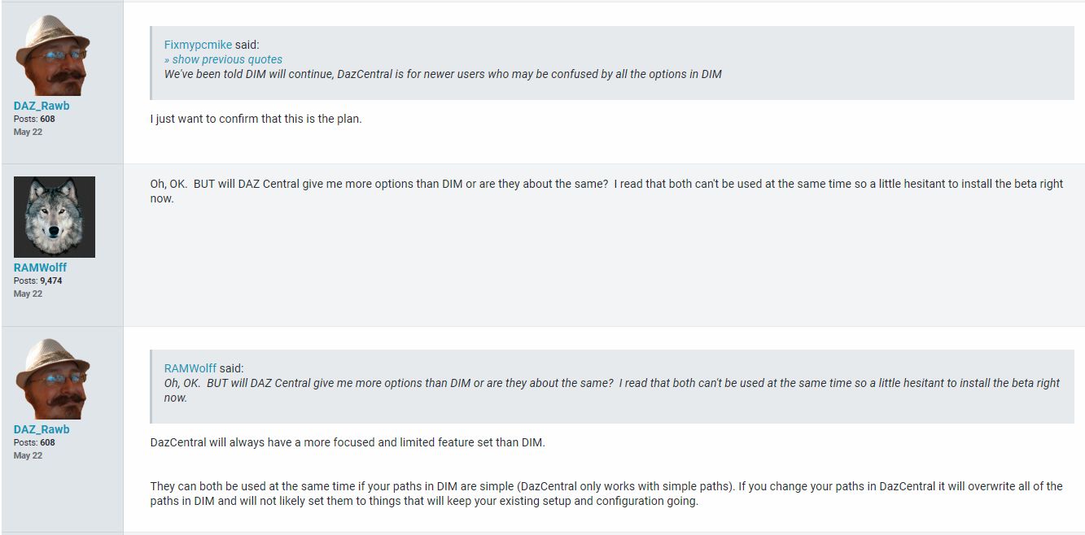
Task: Open the RAMWolff wolf avatar image
Action: (54, 217)
